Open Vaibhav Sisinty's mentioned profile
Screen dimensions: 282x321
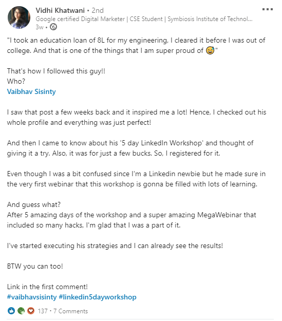click(x=31, y=91)
